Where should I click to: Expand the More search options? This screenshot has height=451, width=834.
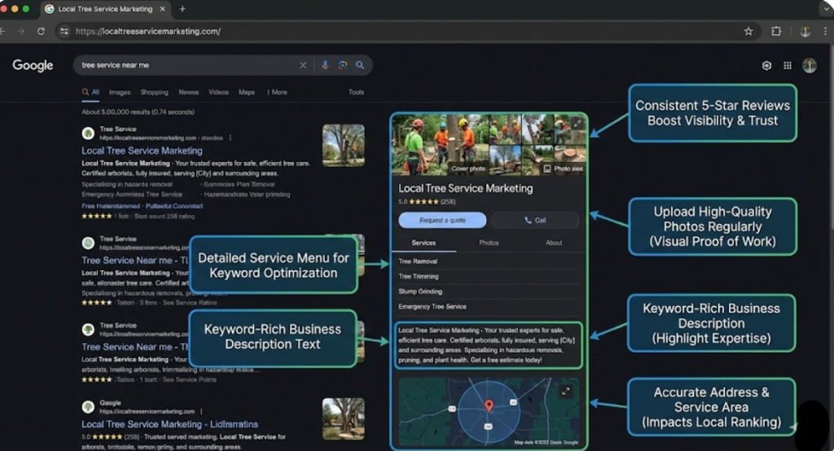(277, 92)
